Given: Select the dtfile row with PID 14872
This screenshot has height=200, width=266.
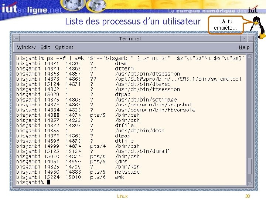Looking at the screenshot, I should 75,125.
